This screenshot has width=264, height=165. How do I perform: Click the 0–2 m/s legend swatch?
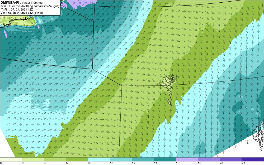pyautogui.click(x=11, y=159)
